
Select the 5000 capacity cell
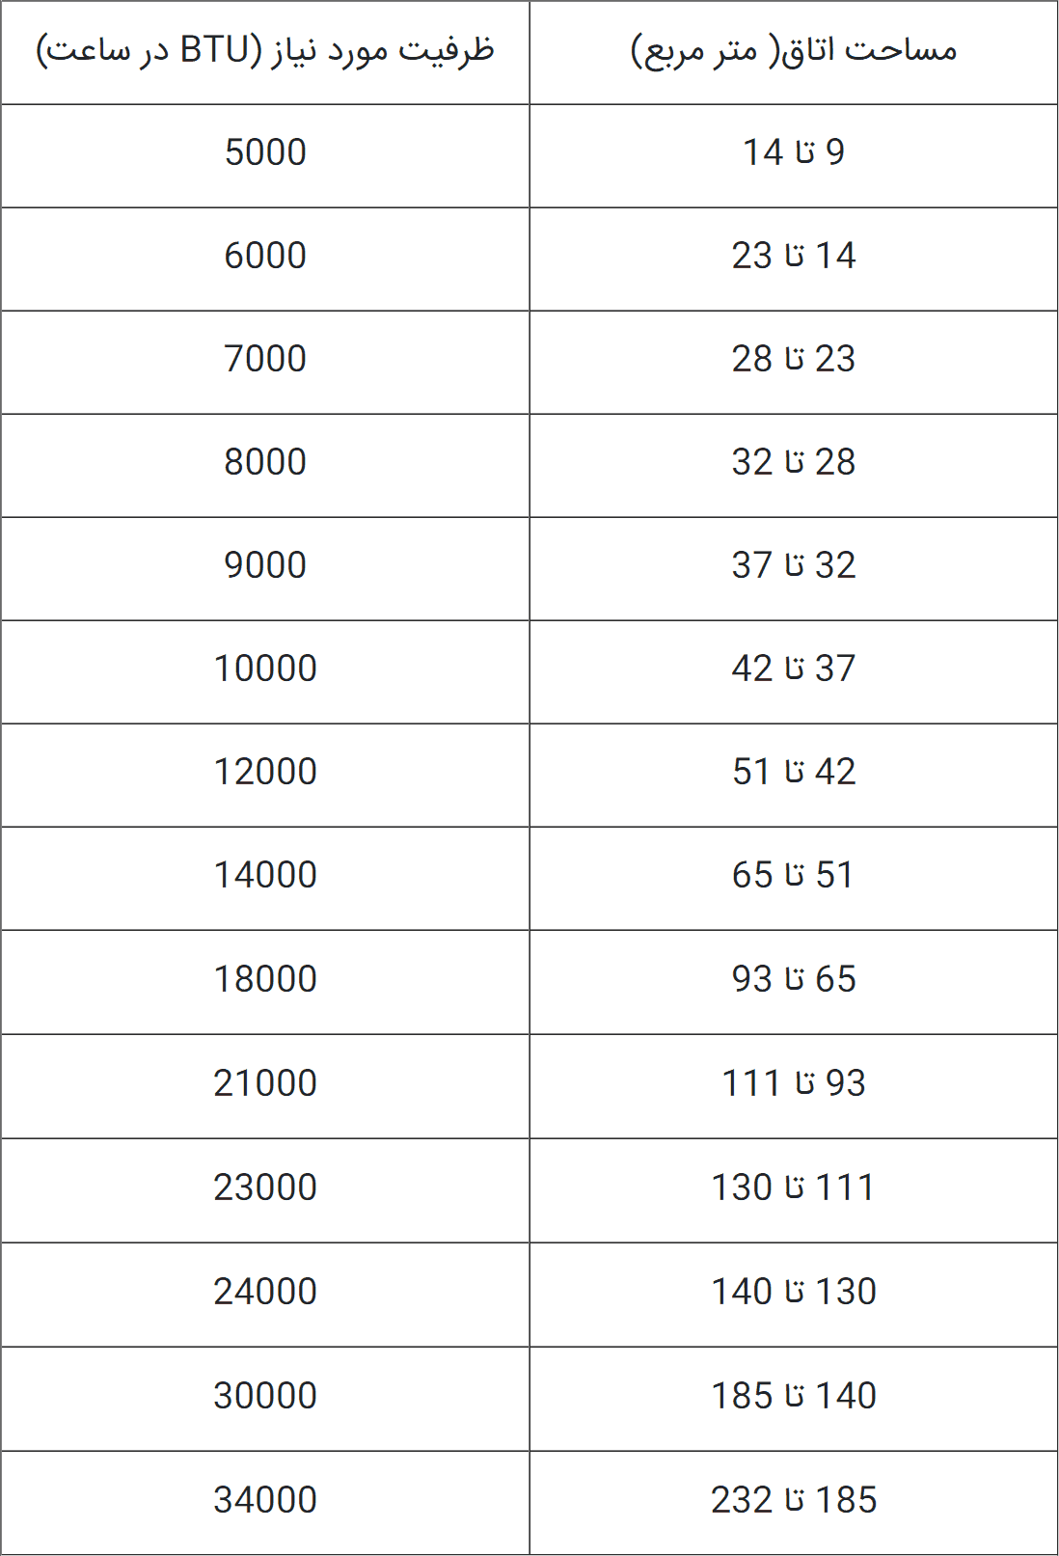click(x=265, y=152)
